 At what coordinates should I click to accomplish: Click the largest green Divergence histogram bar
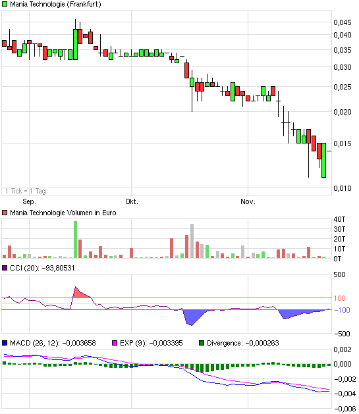point(202,368)
